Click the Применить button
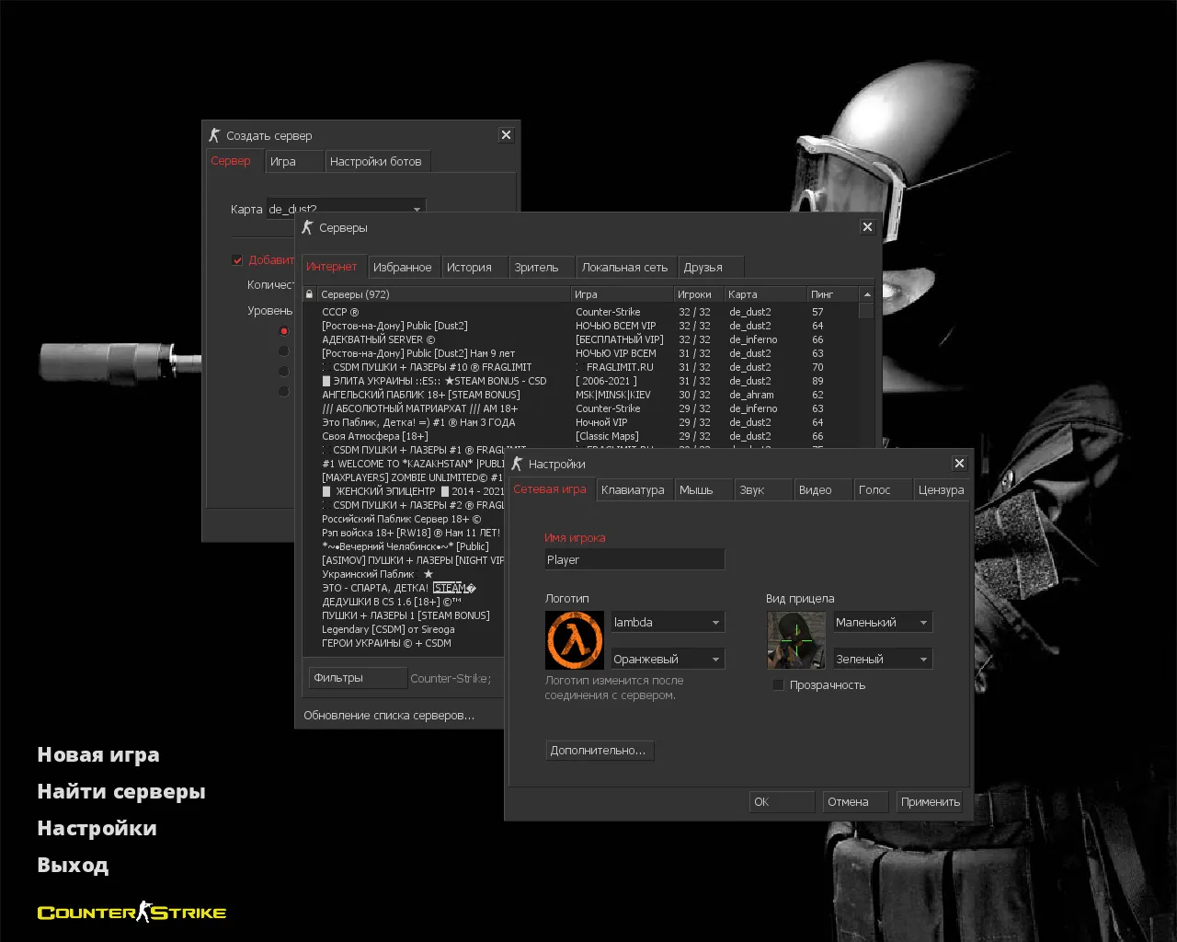Screen dimensions: 1177x942 [930, 802]
